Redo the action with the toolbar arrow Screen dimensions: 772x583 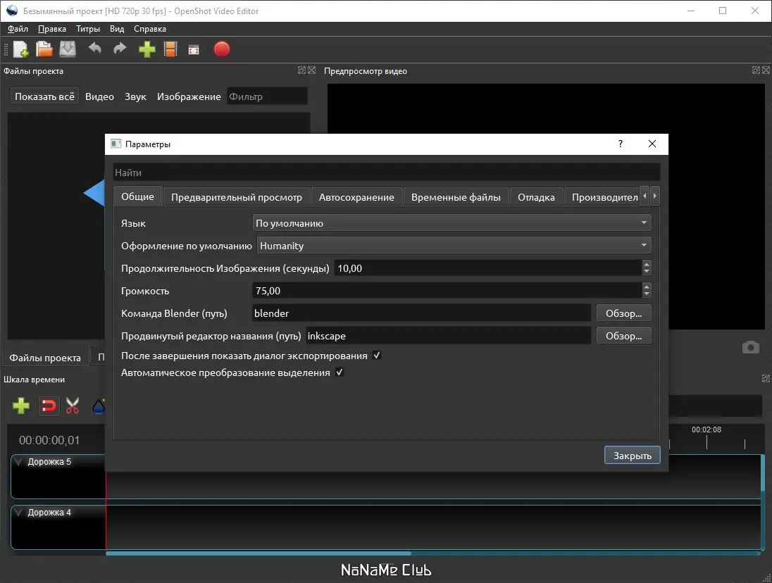120,49
